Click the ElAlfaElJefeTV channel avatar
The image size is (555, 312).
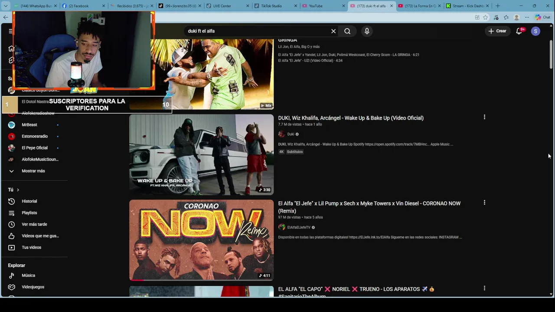(281, 227)
